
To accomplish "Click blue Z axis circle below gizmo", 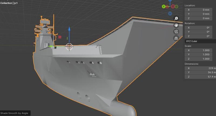I will [x=170, y=13].
